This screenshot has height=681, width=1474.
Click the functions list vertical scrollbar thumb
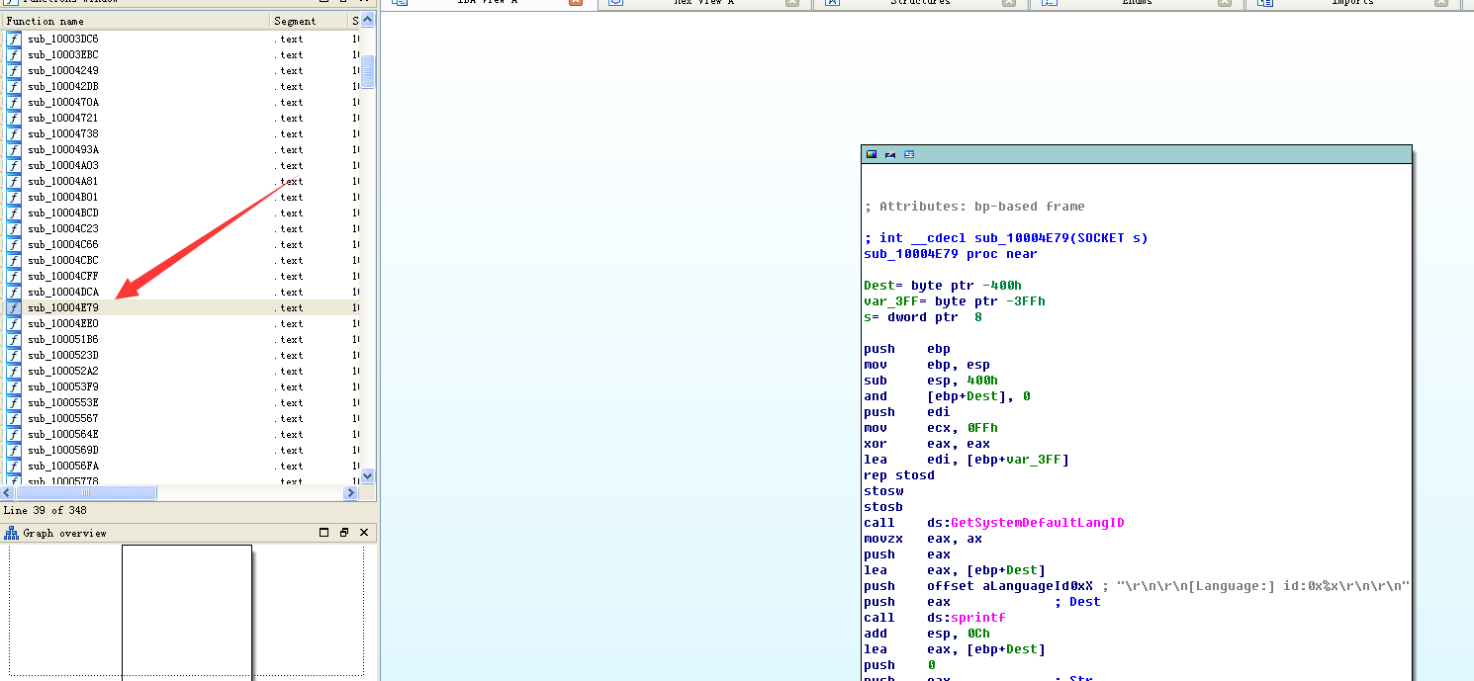tap(368, 71)
